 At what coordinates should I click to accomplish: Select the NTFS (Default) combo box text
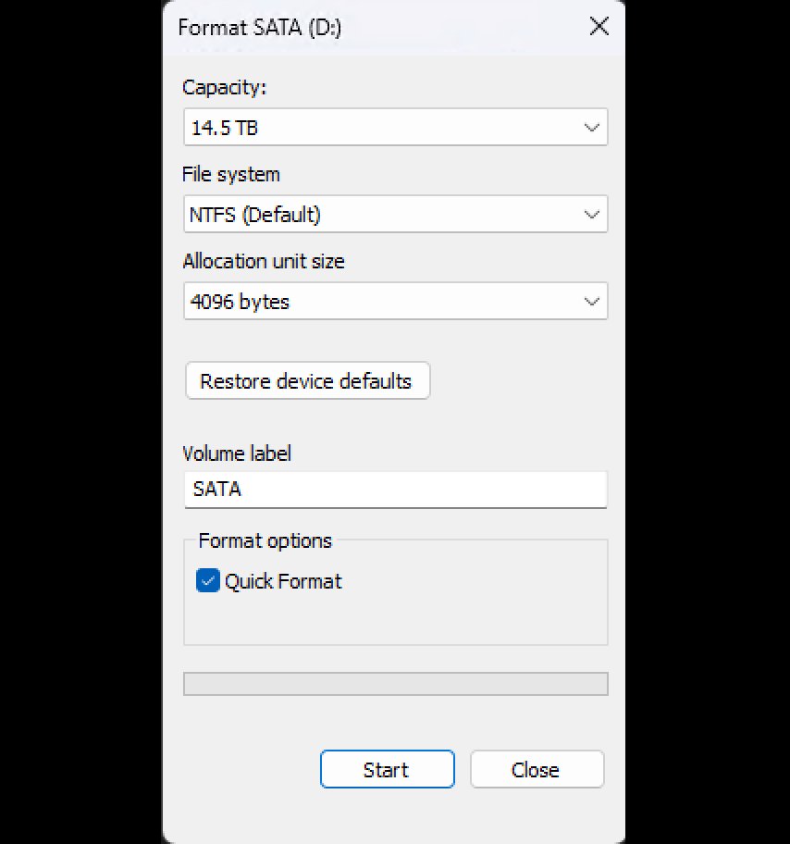pos(255,215)
